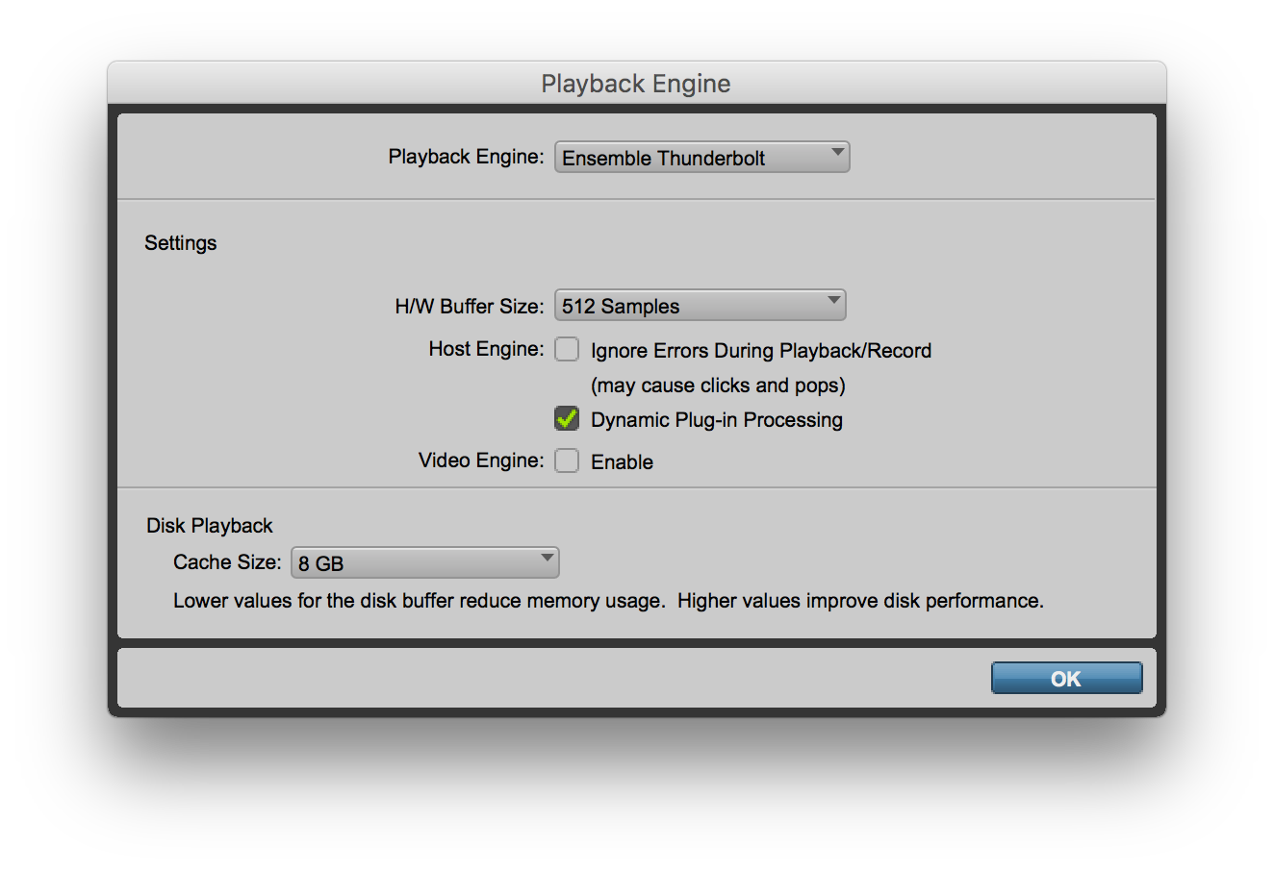The height and width of the screenshot is (871, 1274).
Task: Click the Settings section heading
Action: tap(181, 243)
